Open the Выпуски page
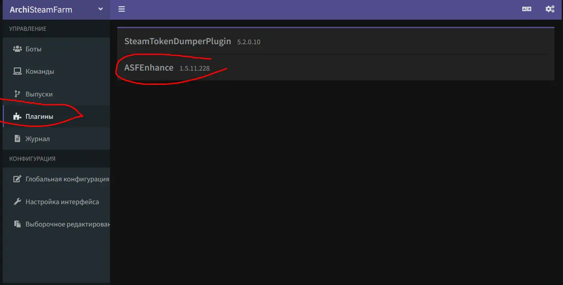Image resolution: width=563 pixels, height=285 pixels. click(x=56, y=94)
